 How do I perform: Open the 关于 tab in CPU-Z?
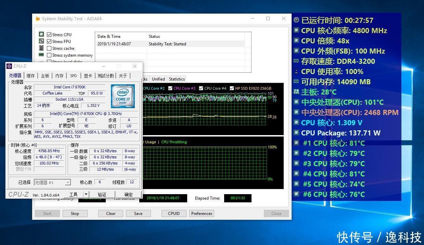click(x=123, y=76)
